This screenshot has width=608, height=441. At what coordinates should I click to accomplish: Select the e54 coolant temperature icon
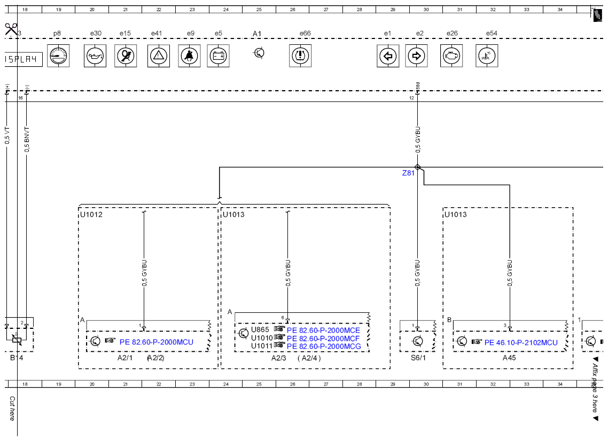[x=487, y=56]
